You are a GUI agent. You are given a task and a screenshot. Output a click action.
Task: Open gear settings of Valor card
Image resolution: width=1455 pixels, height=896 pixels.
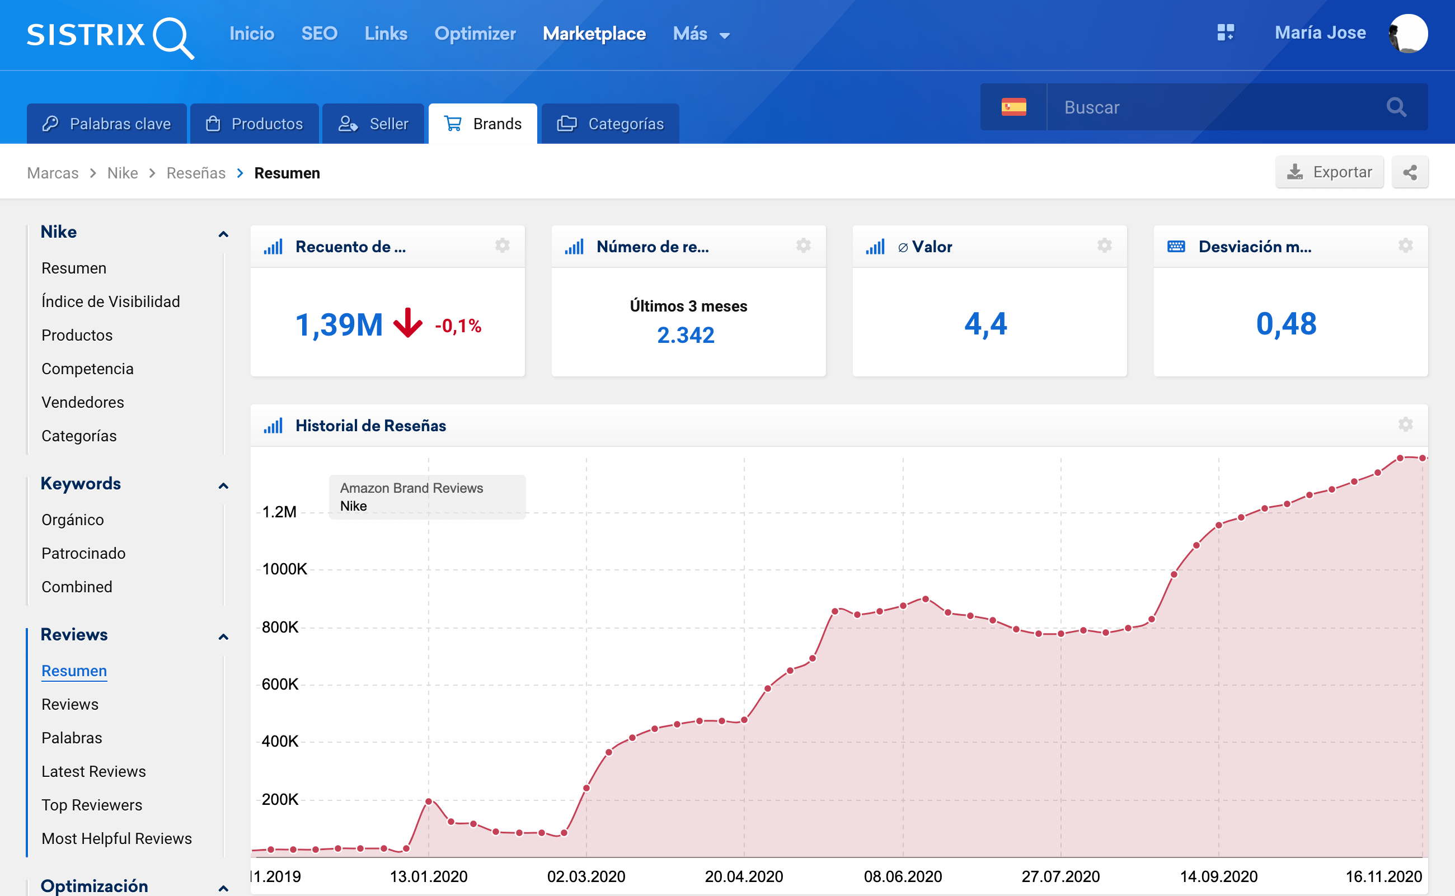point(1104,246)
